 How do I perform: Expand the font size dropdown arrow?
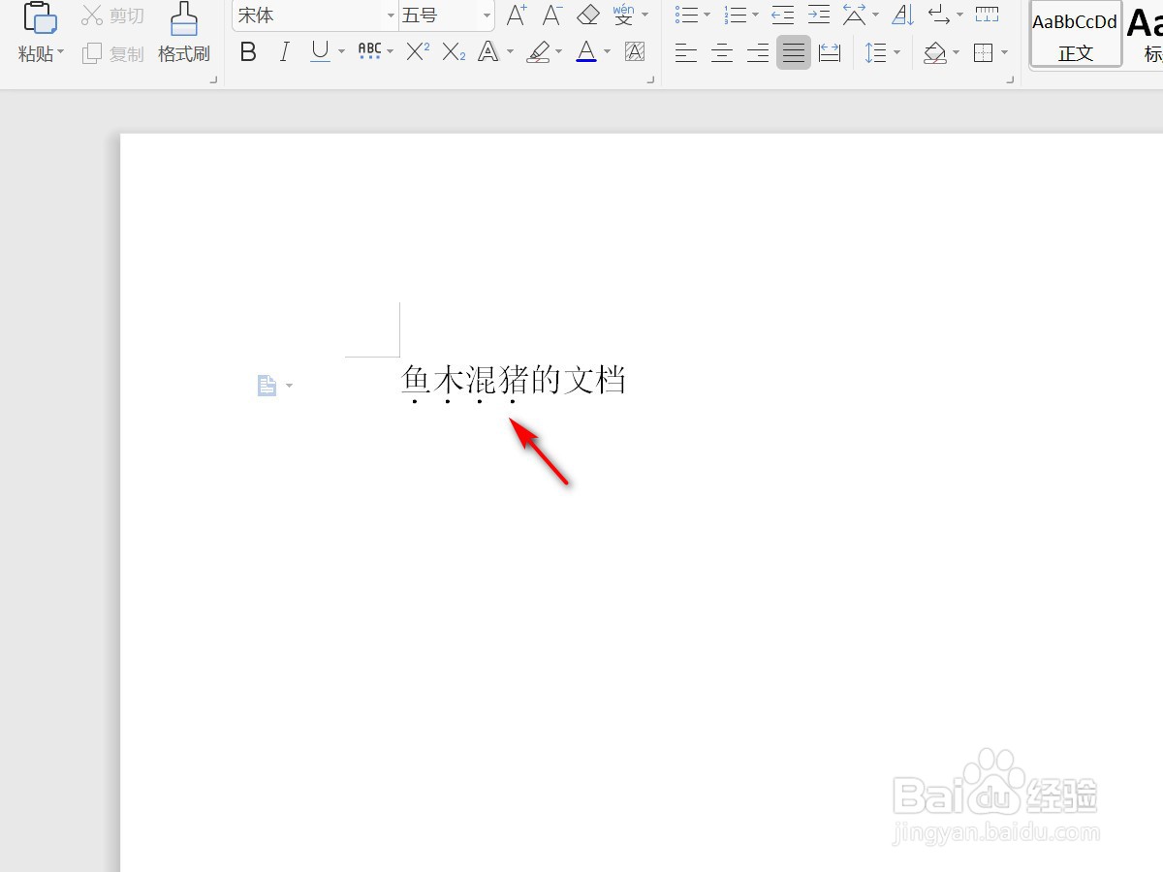487,16
